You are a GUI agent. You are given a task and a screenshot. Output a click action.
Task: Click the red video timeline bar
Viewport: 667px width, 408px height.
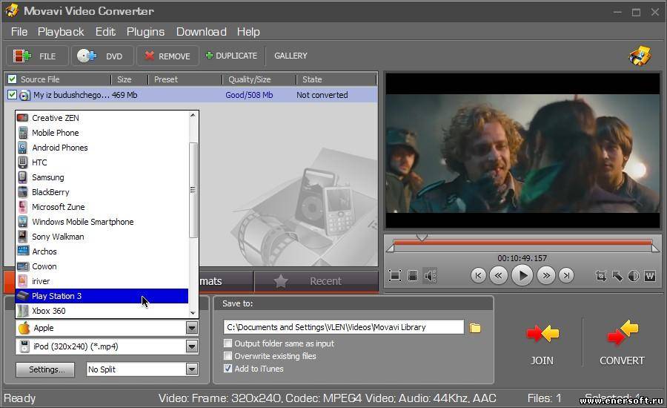pos(522,243)
